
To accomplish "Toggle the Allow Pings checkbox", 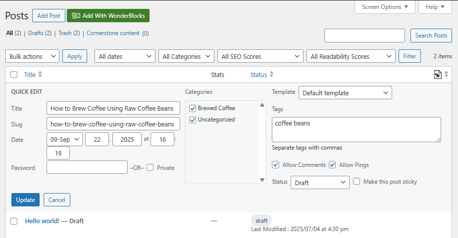I will (332, 165).
